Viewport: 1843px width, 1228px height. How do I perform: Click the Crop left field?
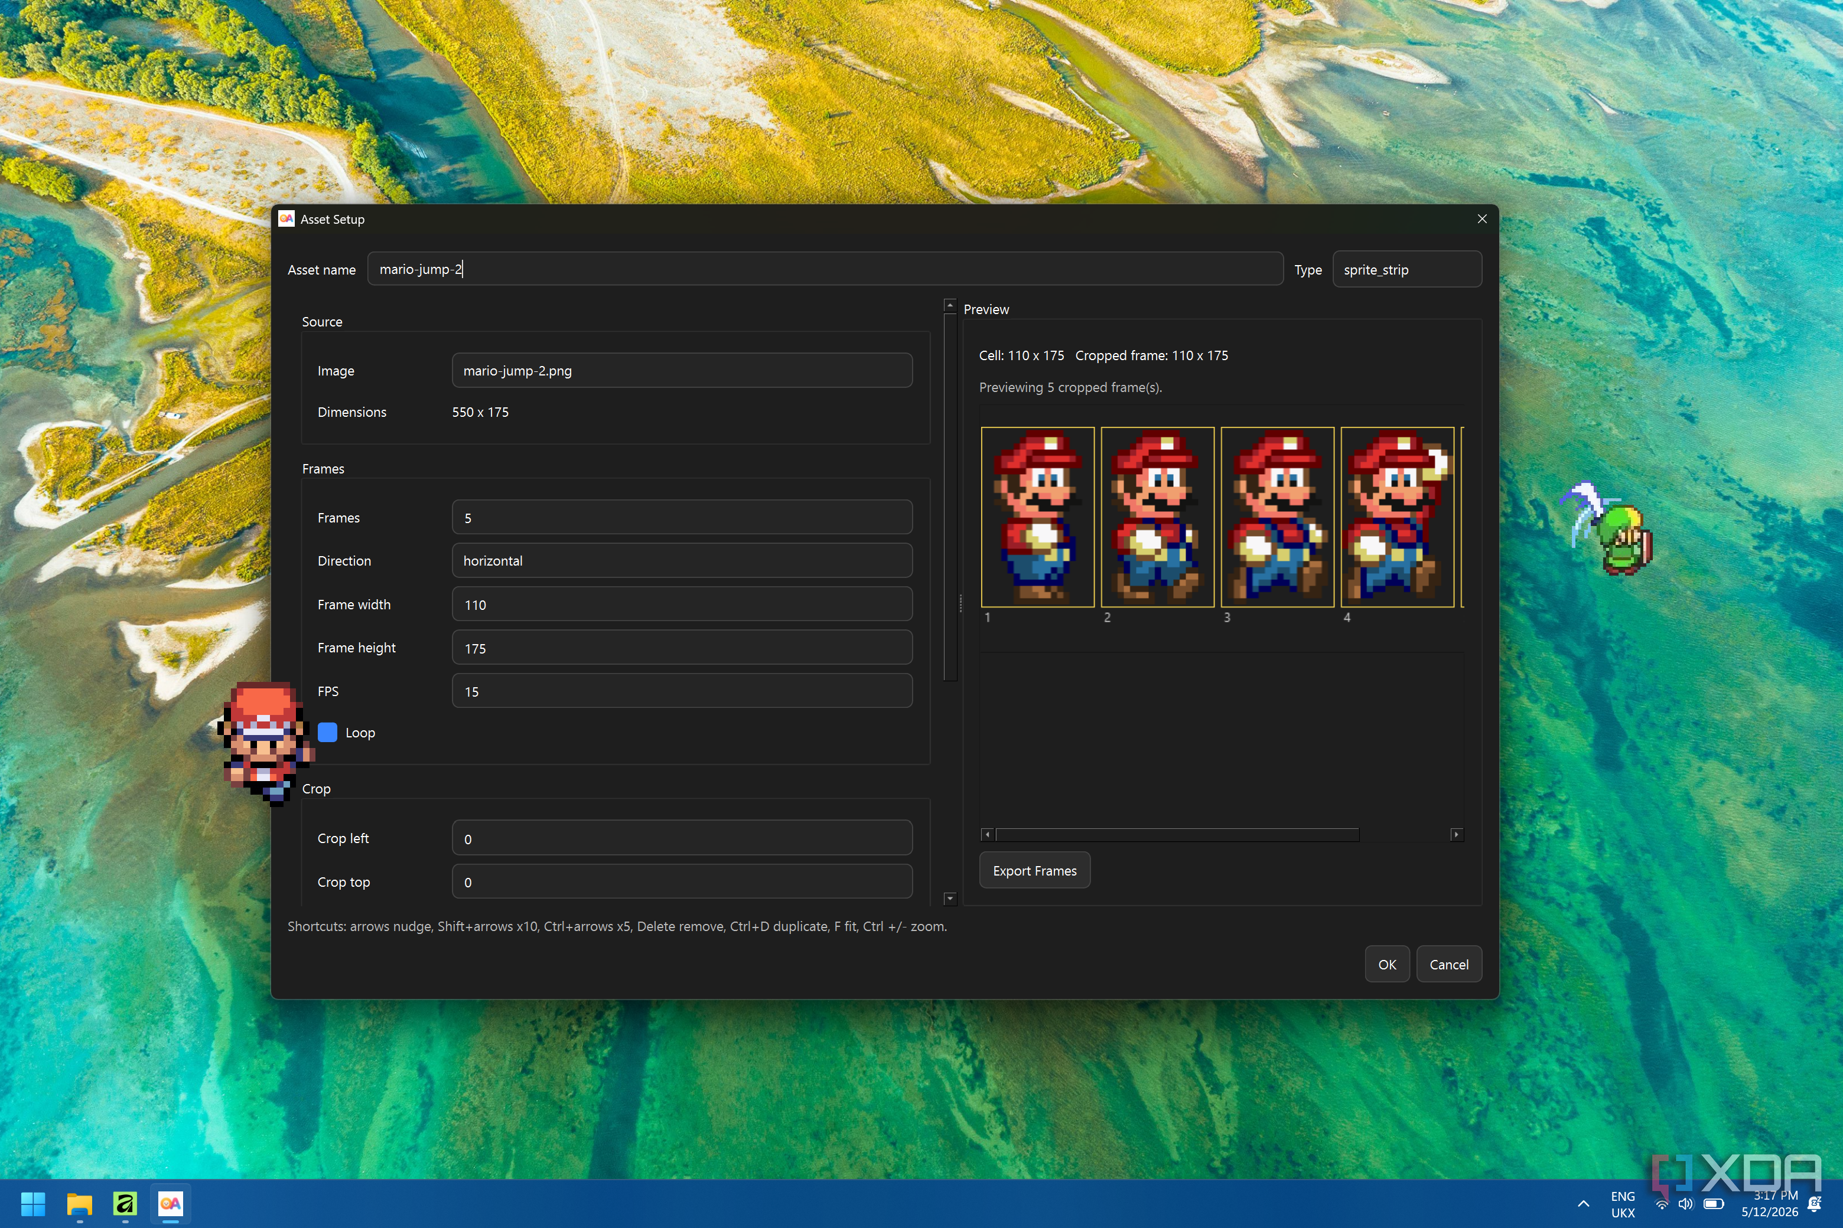pos(682,838)
